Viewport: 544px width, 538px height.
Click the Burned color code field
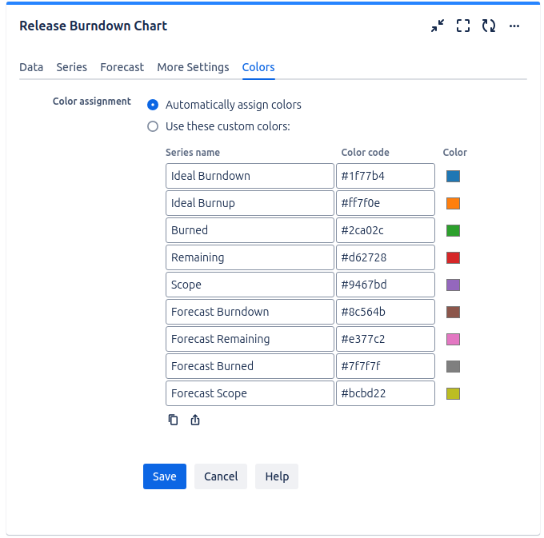tap(385, 230)
